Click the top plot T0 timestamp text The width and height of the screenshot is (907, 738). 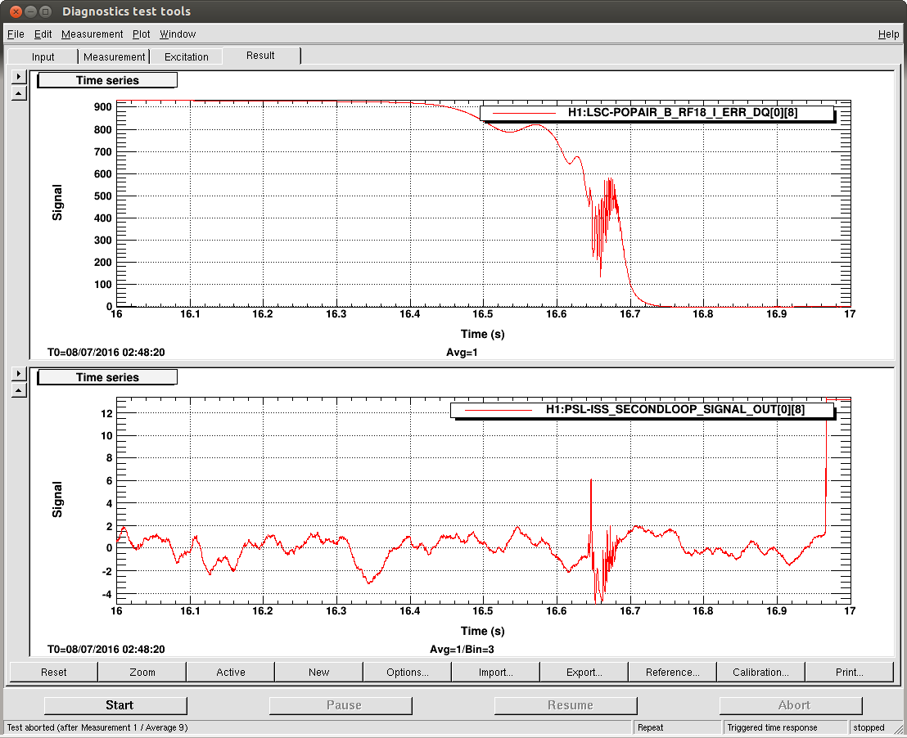[x=106, y=352]
